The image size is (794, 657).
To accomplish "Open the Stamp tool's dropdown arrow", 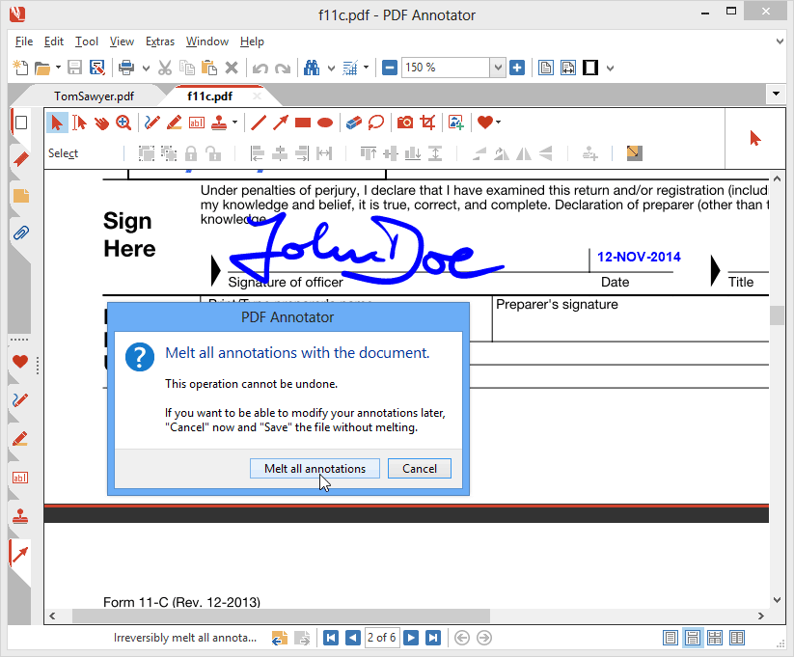I will [x=234, y=123].
